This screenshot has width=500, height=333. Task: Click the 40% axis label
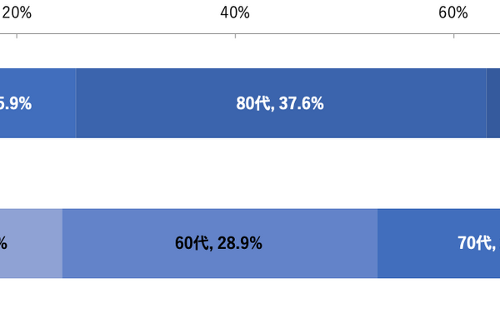point(235,13)
